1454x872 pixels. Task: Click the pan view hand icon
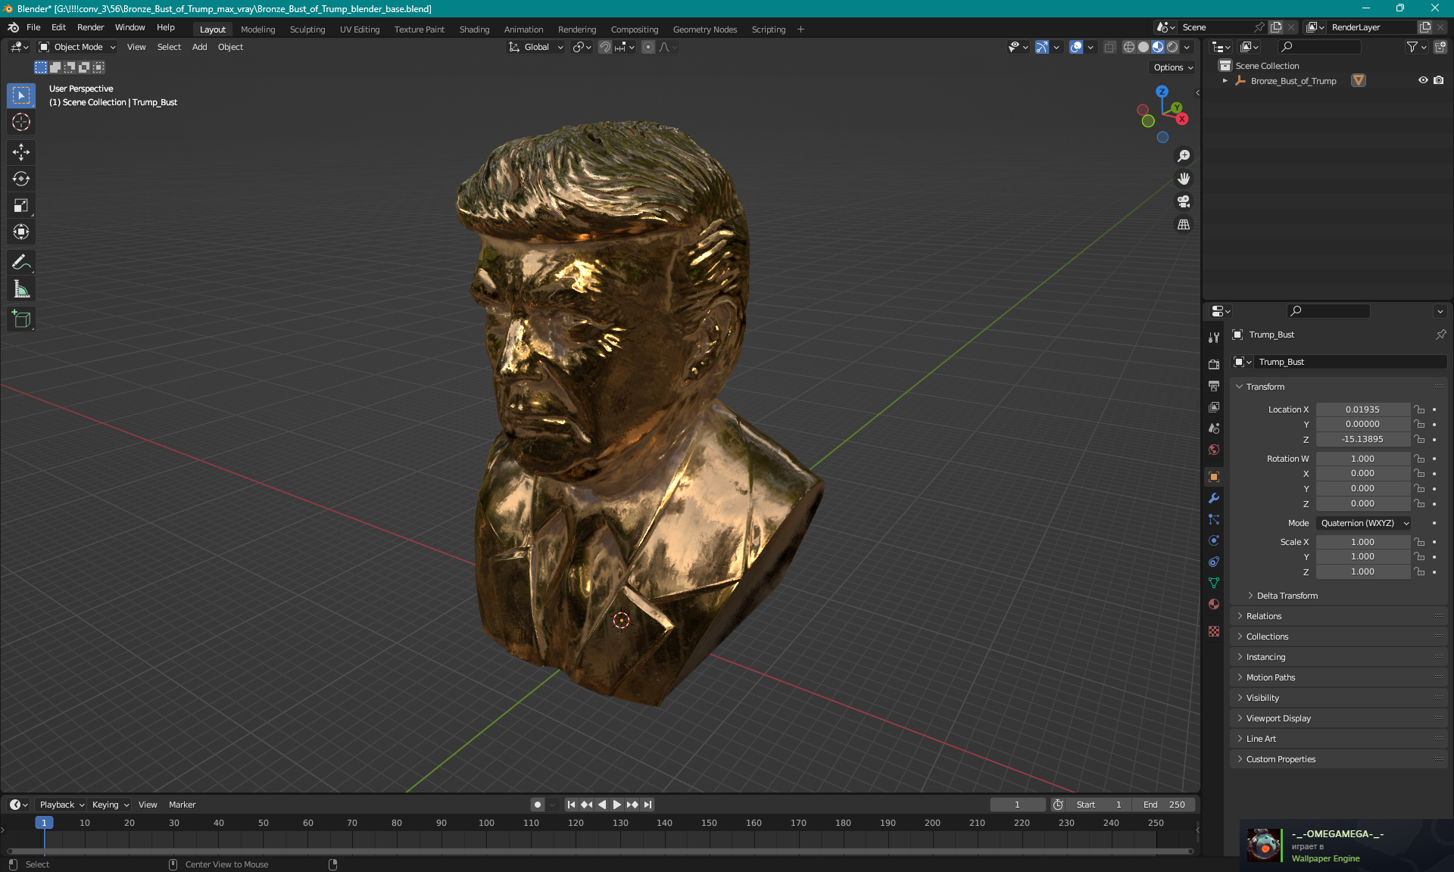pos(1184,179)
